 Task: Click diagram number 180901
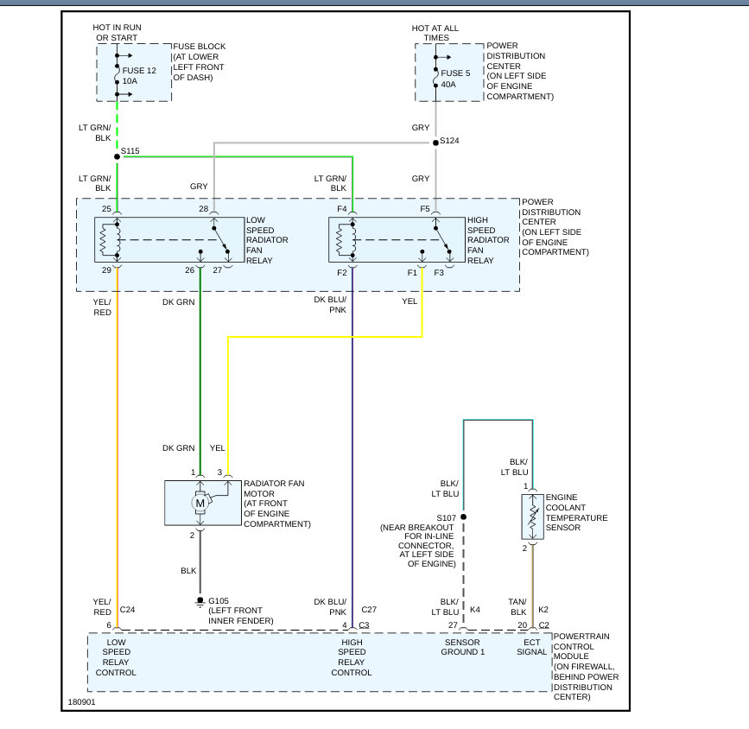pos(82,701)
